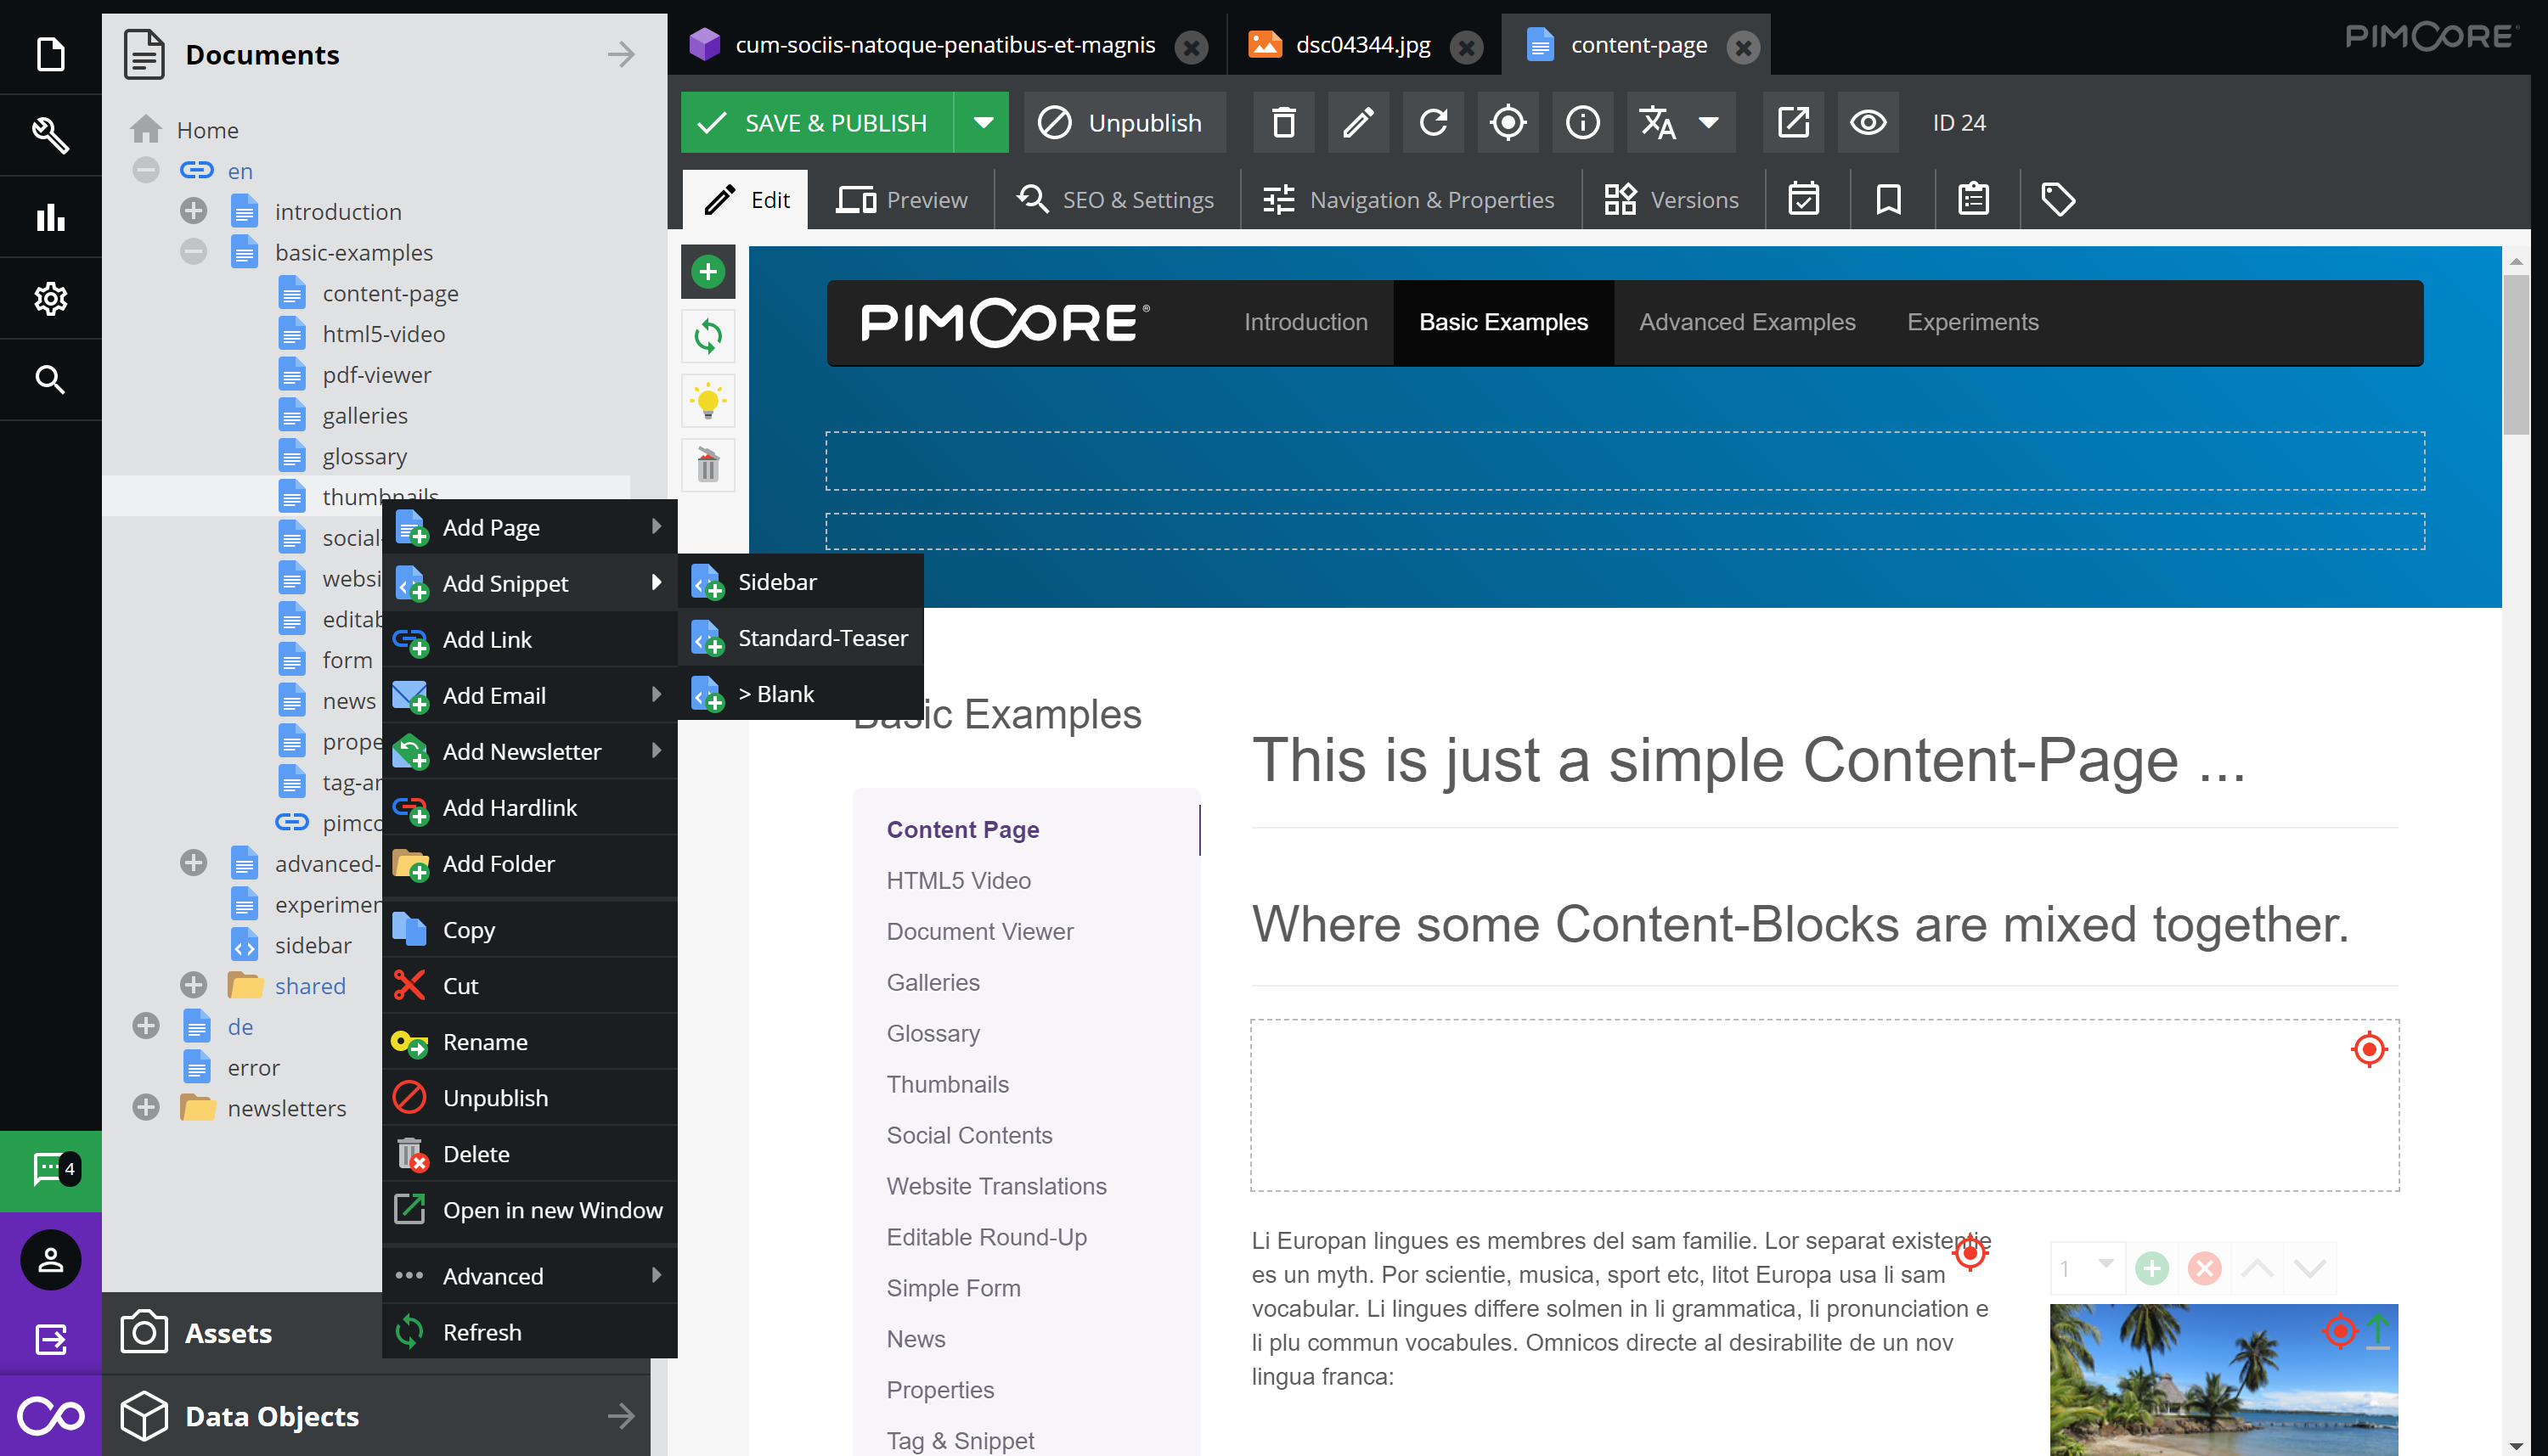Click the Unpublish toolbar button
This screenshot has width=2548, height=1456.
[1124, 123]
